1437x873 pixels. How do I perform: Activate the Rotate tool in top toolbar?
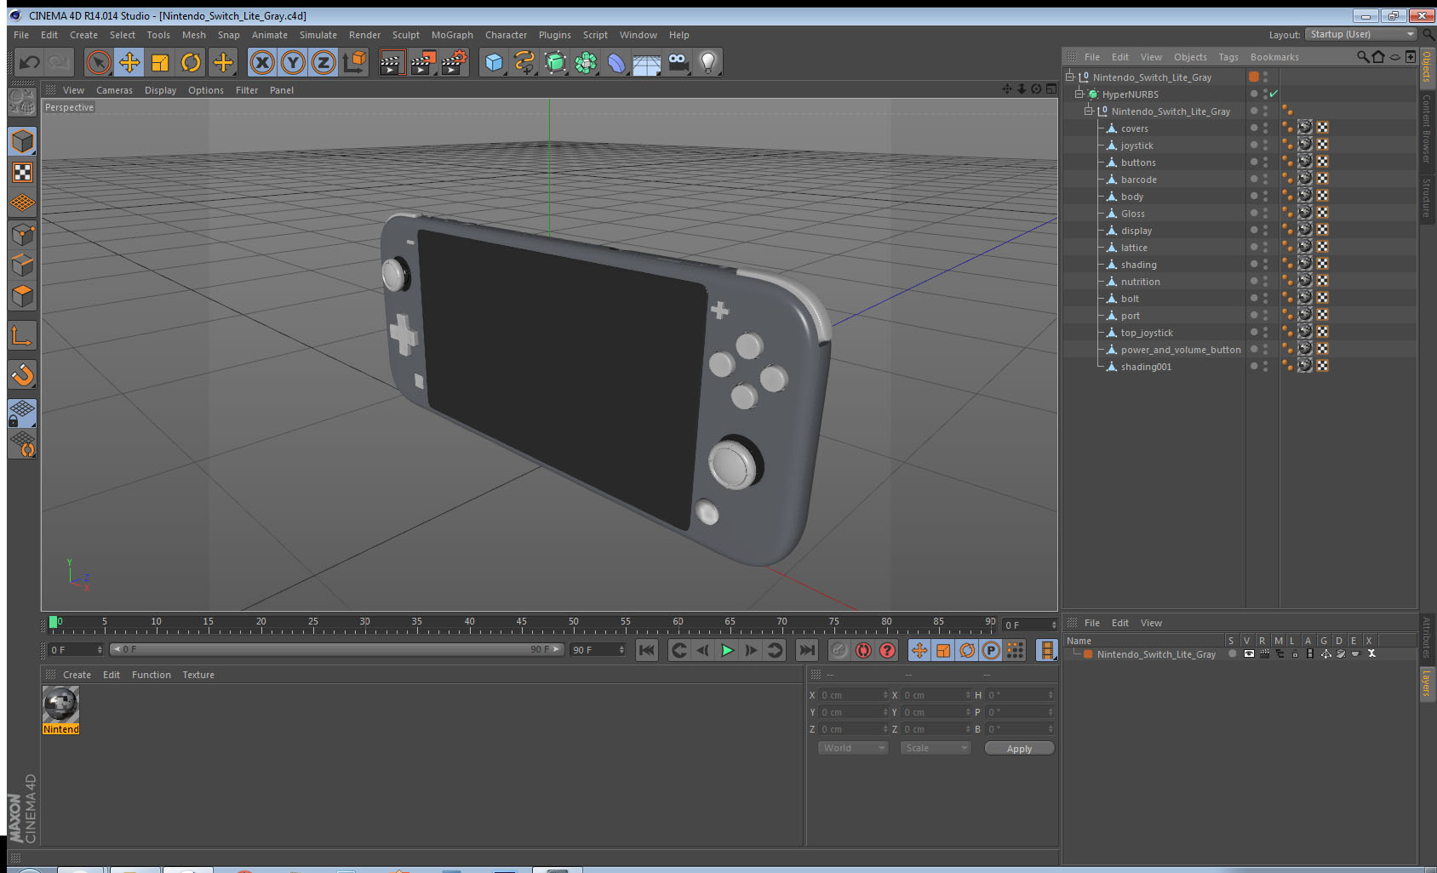click(x=191, y=62)
